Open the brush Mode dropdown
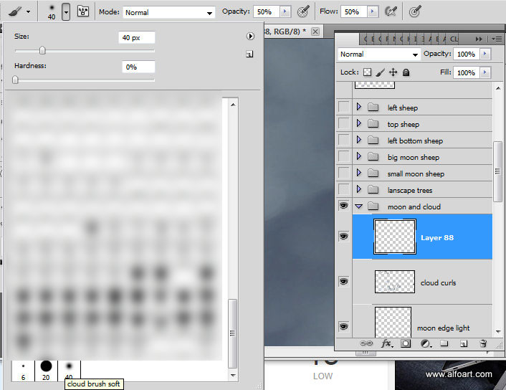Viewport: 506px width, 390px height. tap(169, 13)
